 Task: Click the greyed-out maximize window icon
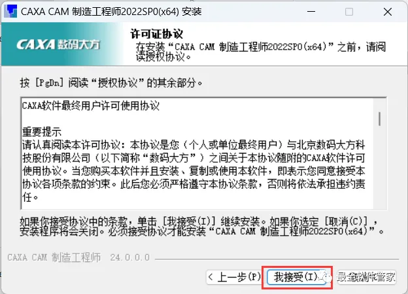(349, 12)
